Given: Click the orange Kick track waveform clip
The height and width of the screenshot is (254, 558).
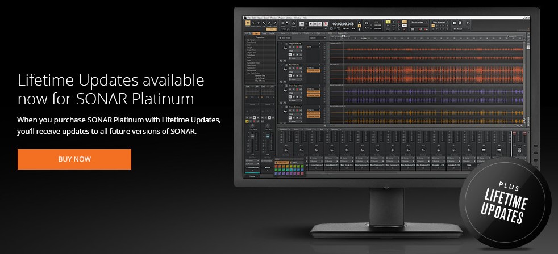Looking at the screenshot, I should (427, 75).
